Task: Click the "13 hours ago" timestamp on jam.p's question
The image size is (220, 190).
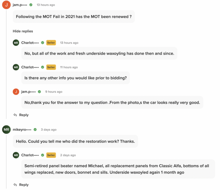Action: 46,5
